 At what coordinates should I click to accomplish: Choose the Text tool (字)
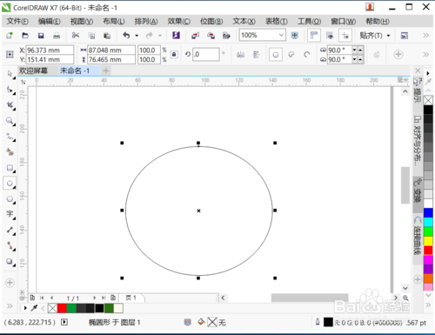pos(10,215)
